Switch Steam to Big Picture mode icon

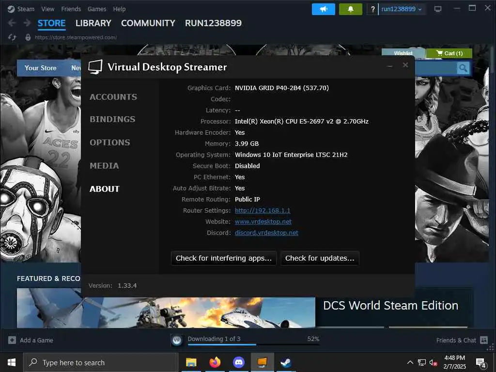[438, 9]
